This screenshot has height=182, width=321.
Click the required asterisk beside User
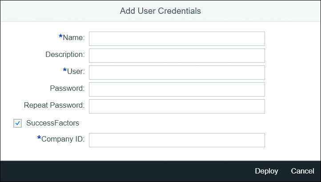(x=65, y=70)
